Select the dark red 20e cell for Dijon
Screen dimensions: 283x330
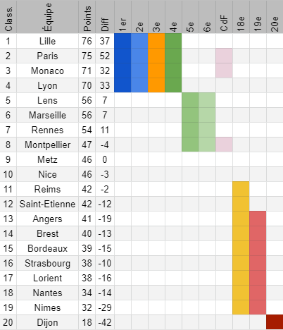275,322
